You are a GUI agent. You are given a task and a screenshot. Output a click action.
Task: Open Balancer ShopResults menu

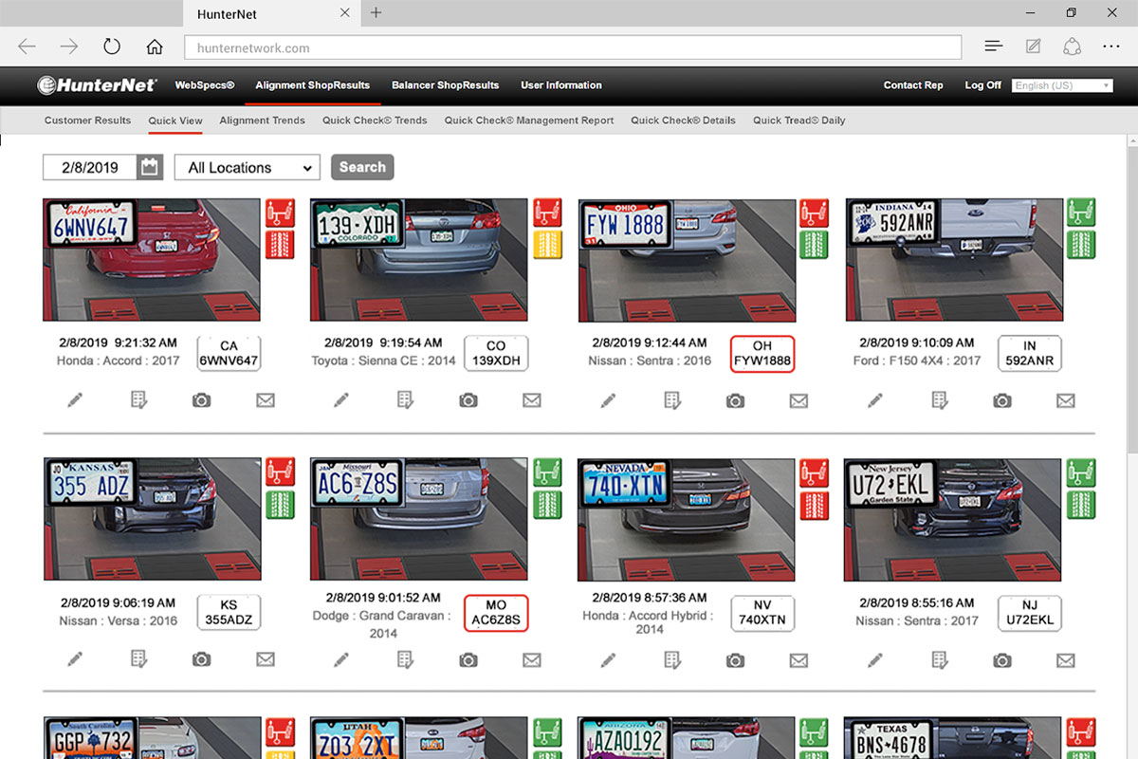coord(445,85)
